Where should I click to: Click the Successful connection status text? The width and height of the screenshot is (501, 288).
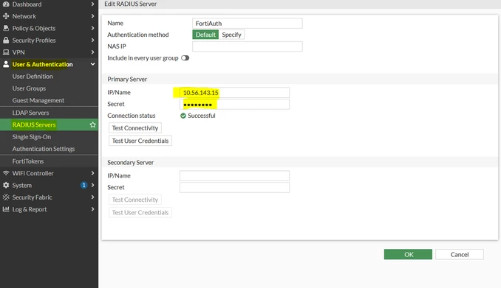[202, 116]
